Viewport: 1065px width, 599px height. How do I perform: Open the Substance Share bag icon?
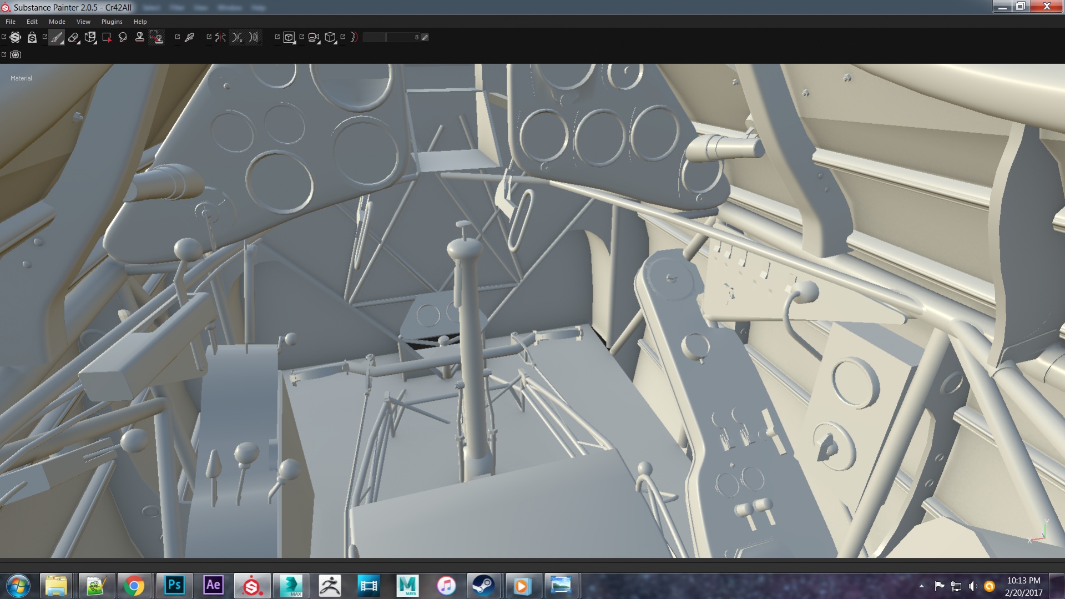click(x=32, y=37)
